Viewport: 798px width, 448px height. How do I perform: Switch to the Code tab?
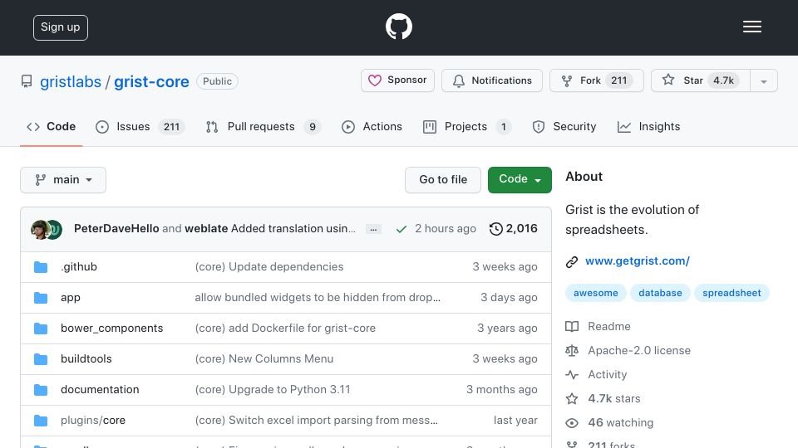click(51, 127)
